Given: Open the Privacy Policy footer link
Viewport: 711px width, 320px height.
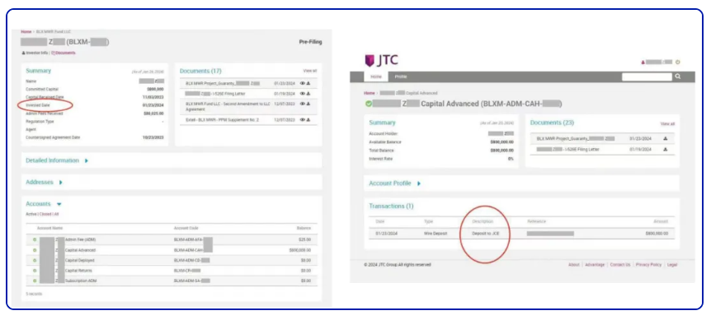Looking at the screenshot, I should click(x=648, y=265).
